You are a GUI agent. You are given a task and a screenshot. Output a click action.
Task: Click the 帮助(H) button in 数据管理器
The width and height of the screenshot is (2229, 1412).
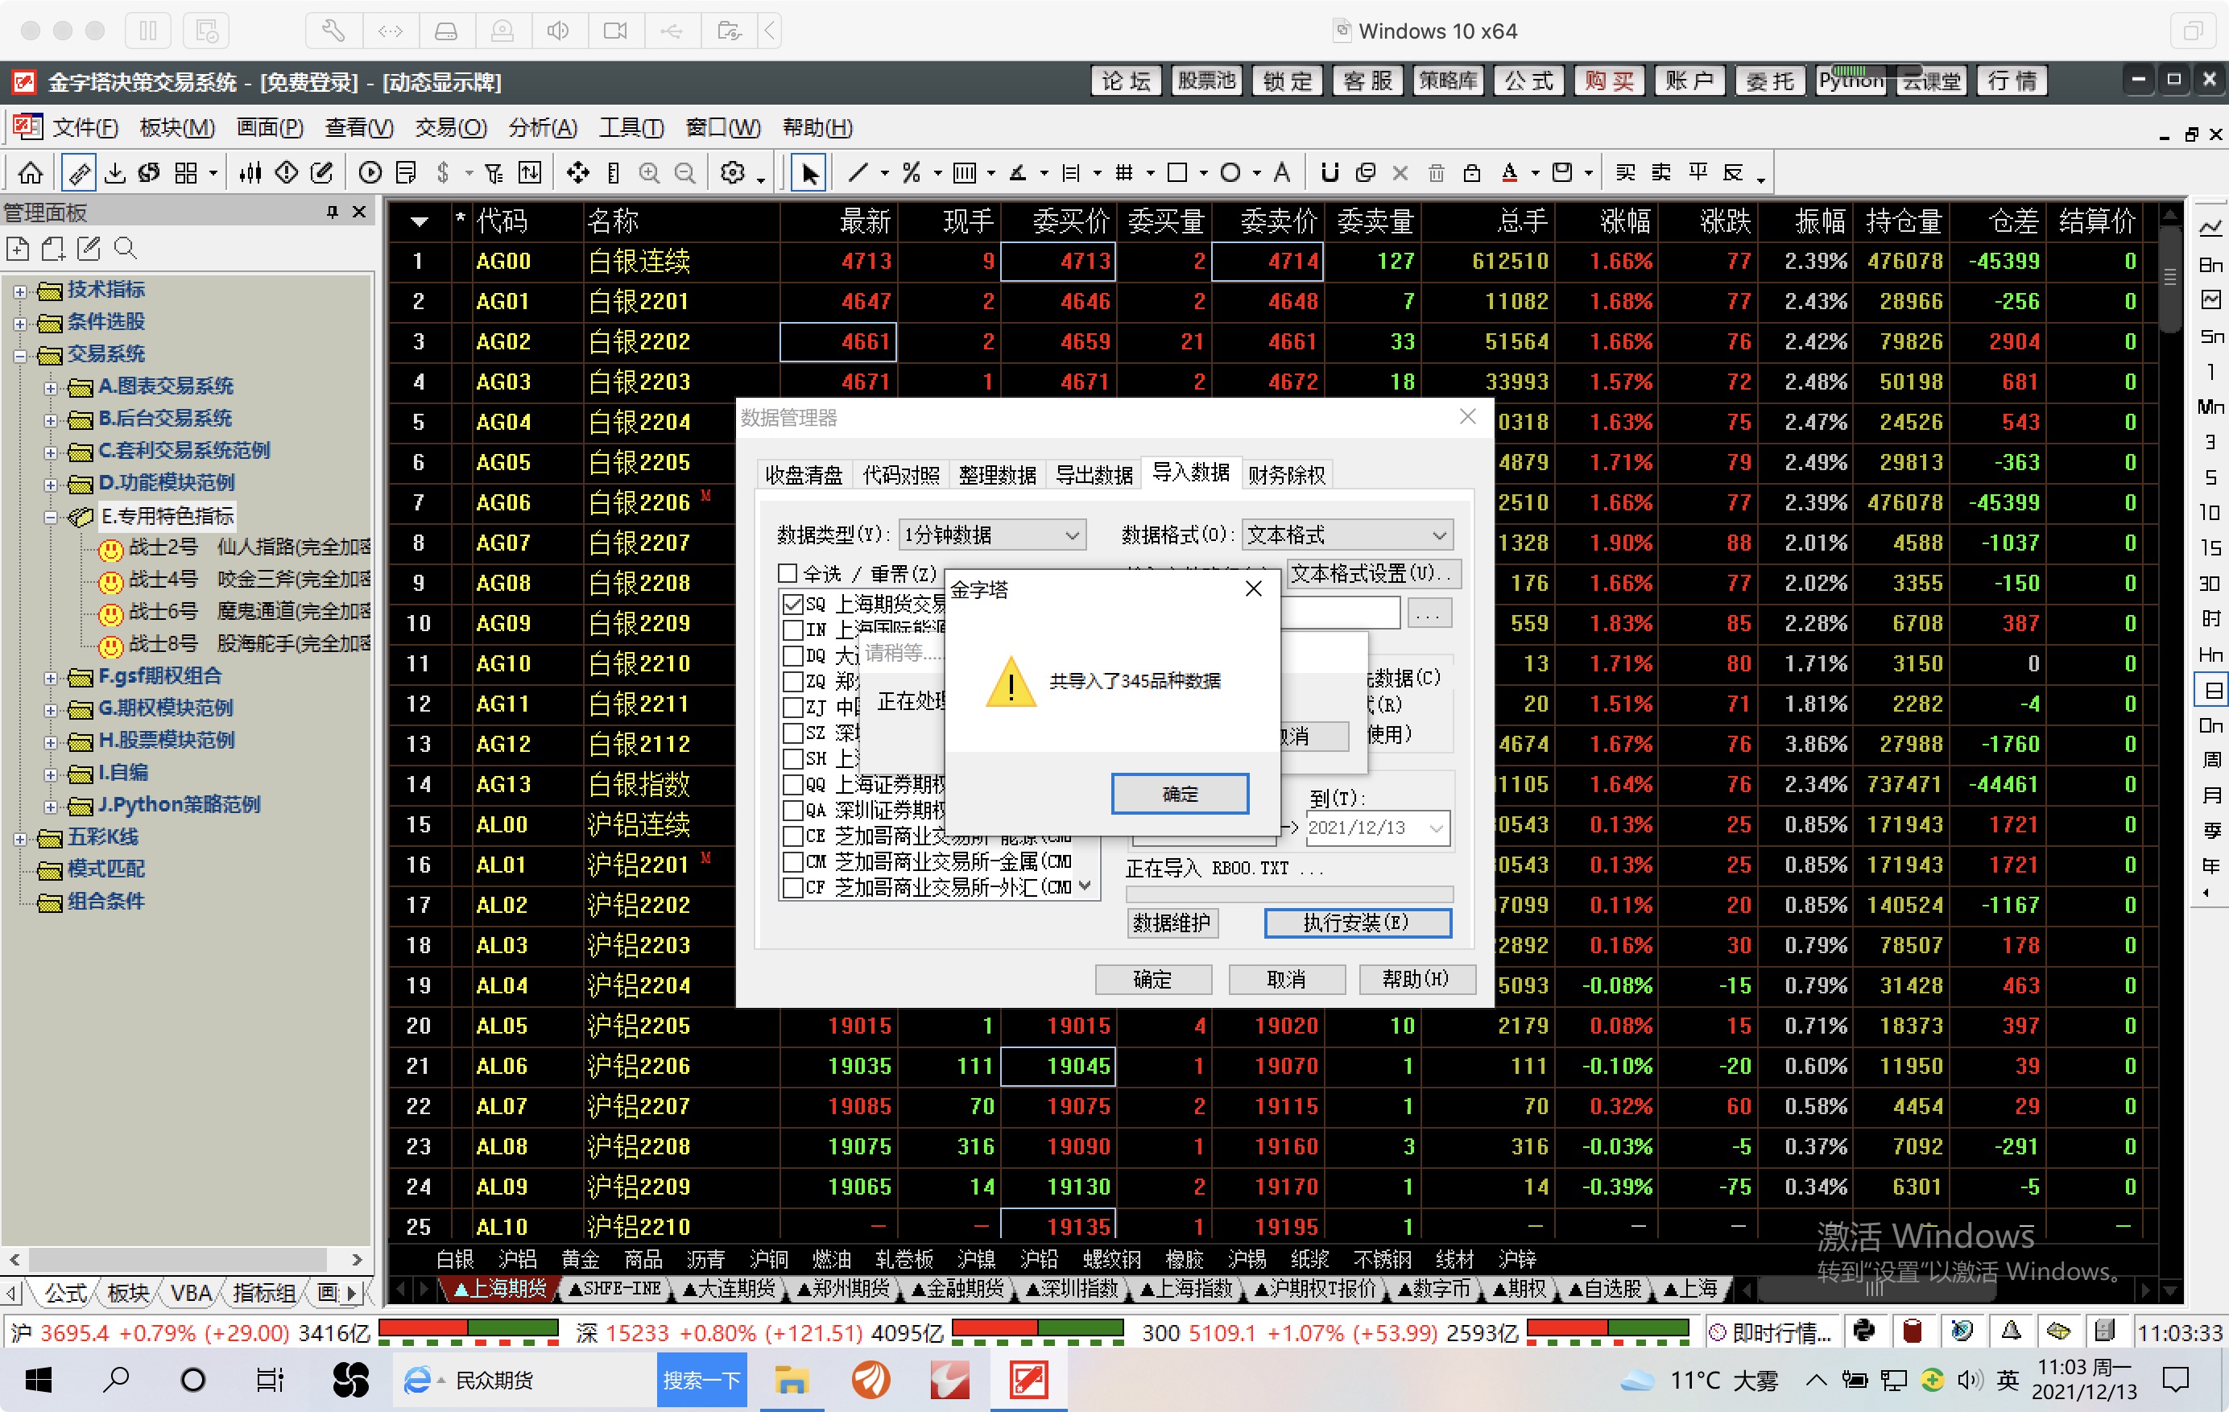(x=1416, y=978)
